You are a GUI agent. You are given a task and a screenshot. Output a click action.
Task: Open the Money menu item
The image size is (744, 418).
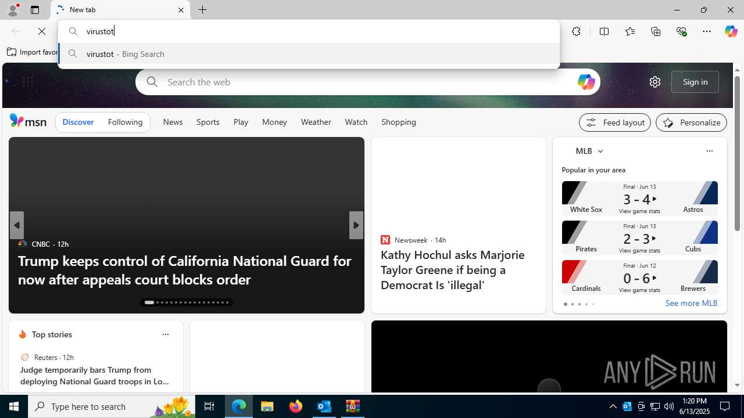click(274, 122)
